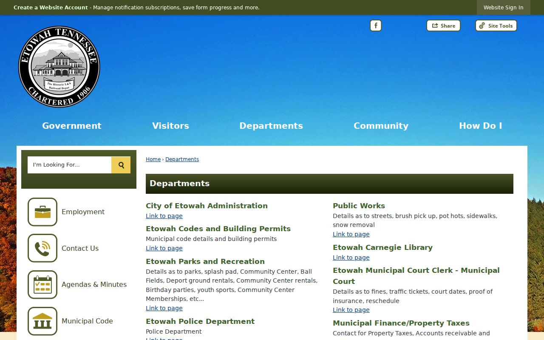Screen dimensions: 544x340
Task: Open Etowah Parks and Recreation heading
Action: tap(205, 261)
